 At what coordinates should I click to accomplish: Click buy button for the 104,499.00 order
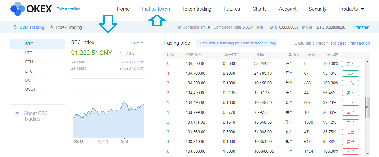click(x=350, y=93)
